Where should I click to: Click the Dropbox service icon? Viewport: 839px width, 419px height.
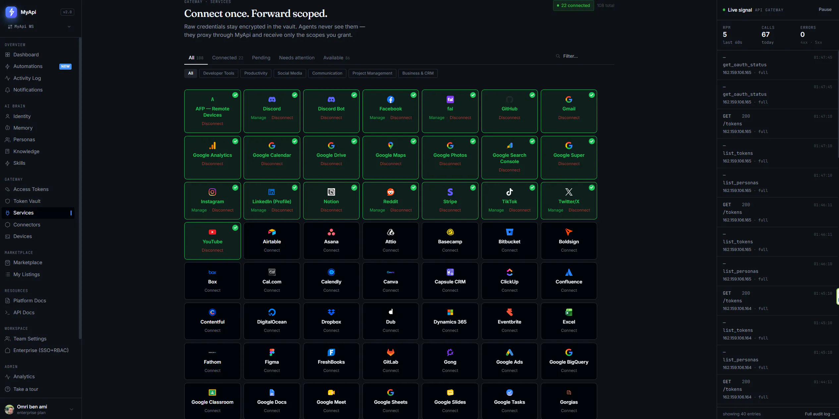[331, 312]
